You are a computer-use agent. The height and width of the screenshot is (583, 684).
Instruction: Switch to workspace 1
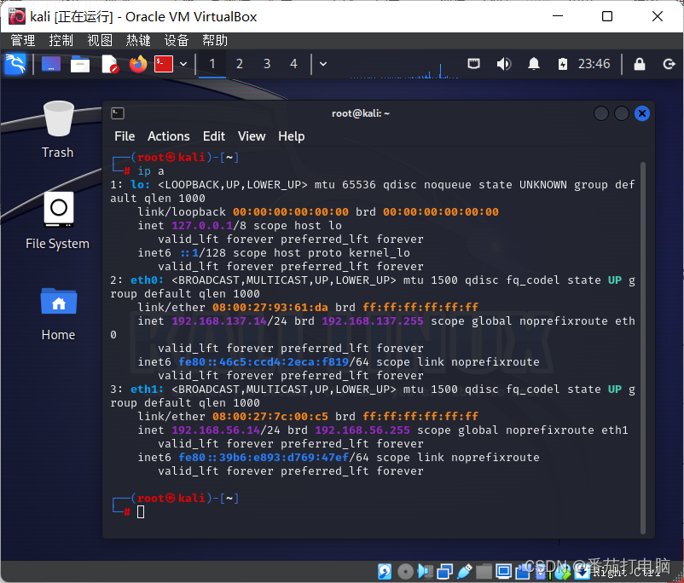[212, 64]
